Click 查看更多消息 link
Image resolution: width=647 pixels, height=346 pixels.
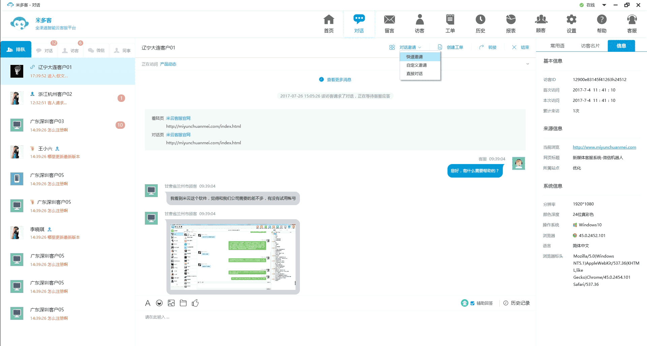[x=339, y=80]
